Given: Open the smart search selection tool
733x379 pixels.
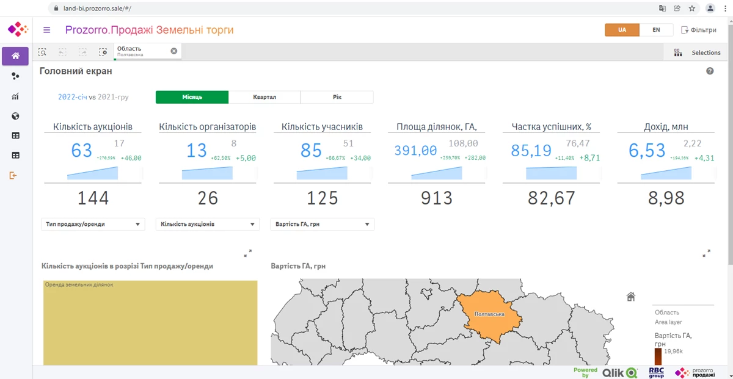Looking at the screenshot, I should click(42, 52).
